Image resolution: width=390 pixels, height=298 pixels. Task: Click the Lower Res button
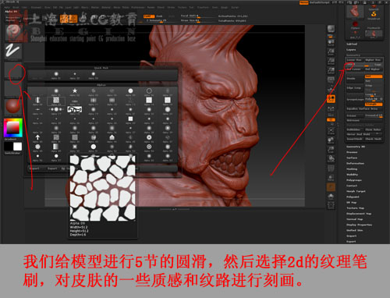coord(355,60)
